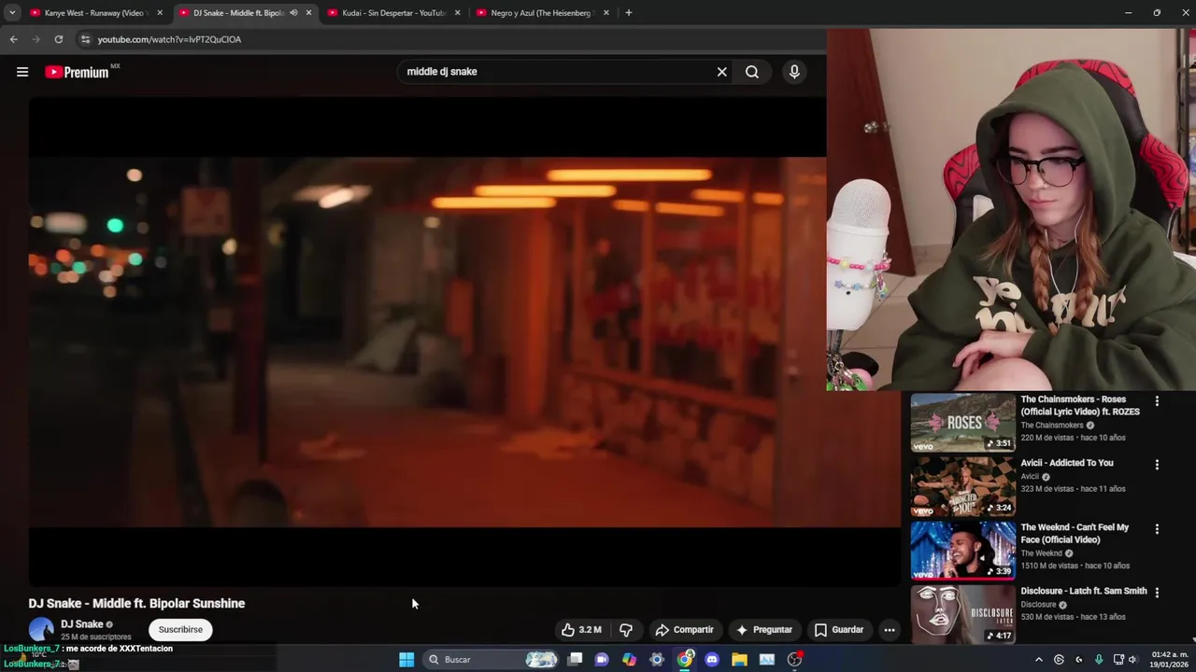View site information icon in address bar

[x=85, y=39]
